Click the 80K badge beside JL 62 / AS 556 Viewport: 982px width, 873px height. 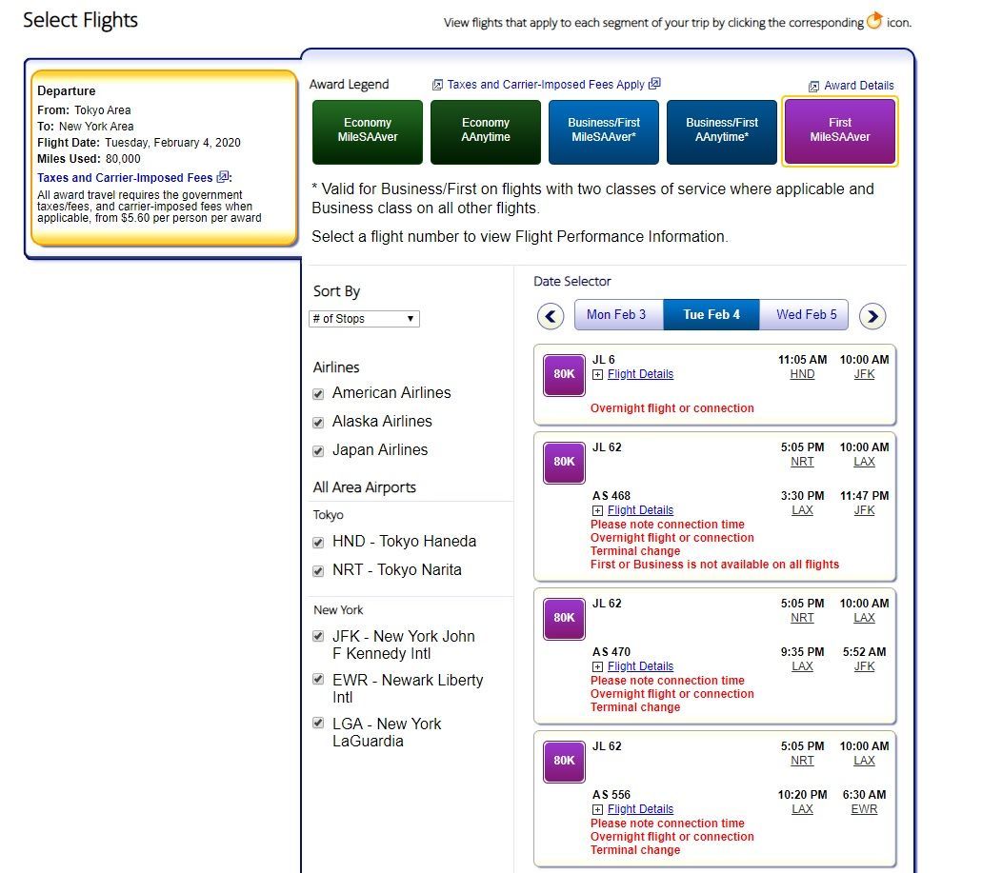[x=564, y=761]
